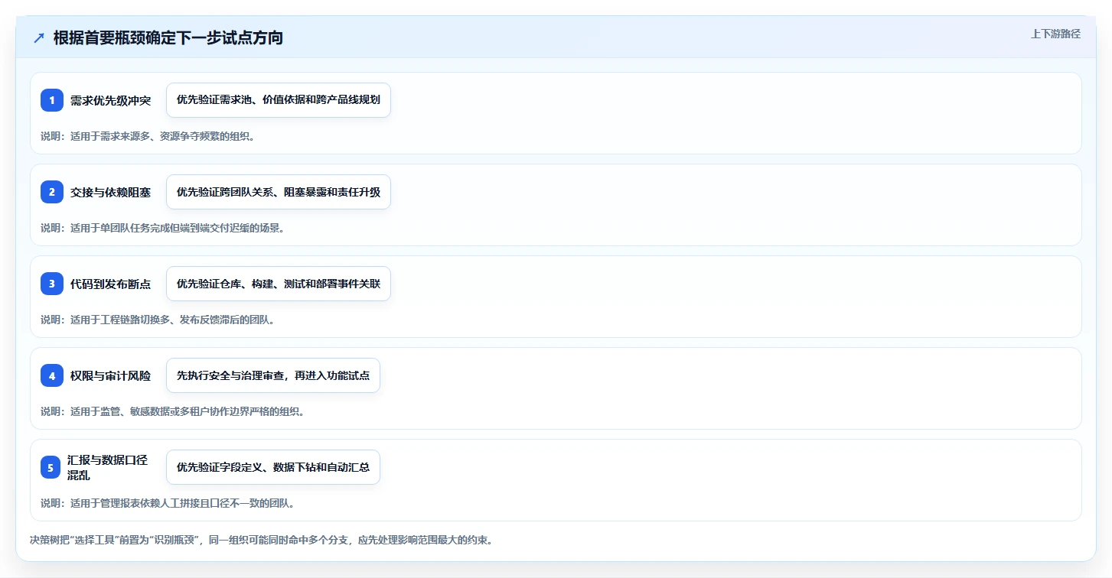The width and height of the screenshot is (1112, 578).
Task: Click the heading 根据首要瓶颈确定下一步试点方向
Action: point(168,37)
